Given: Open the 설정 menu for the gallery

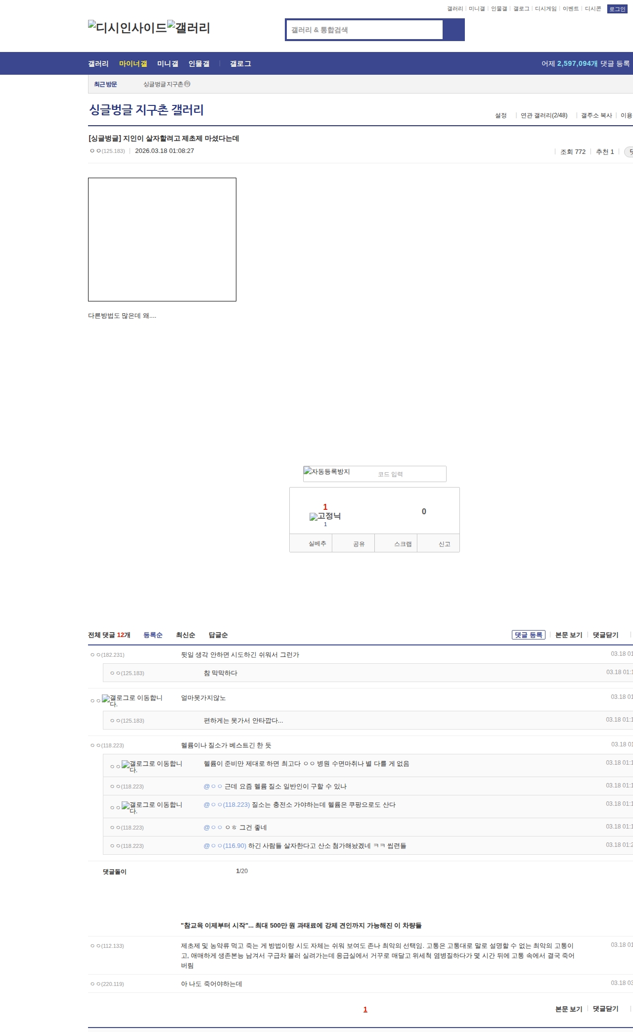Looking at the screenshot, I should pyautogui.click(x=500, y=115).
